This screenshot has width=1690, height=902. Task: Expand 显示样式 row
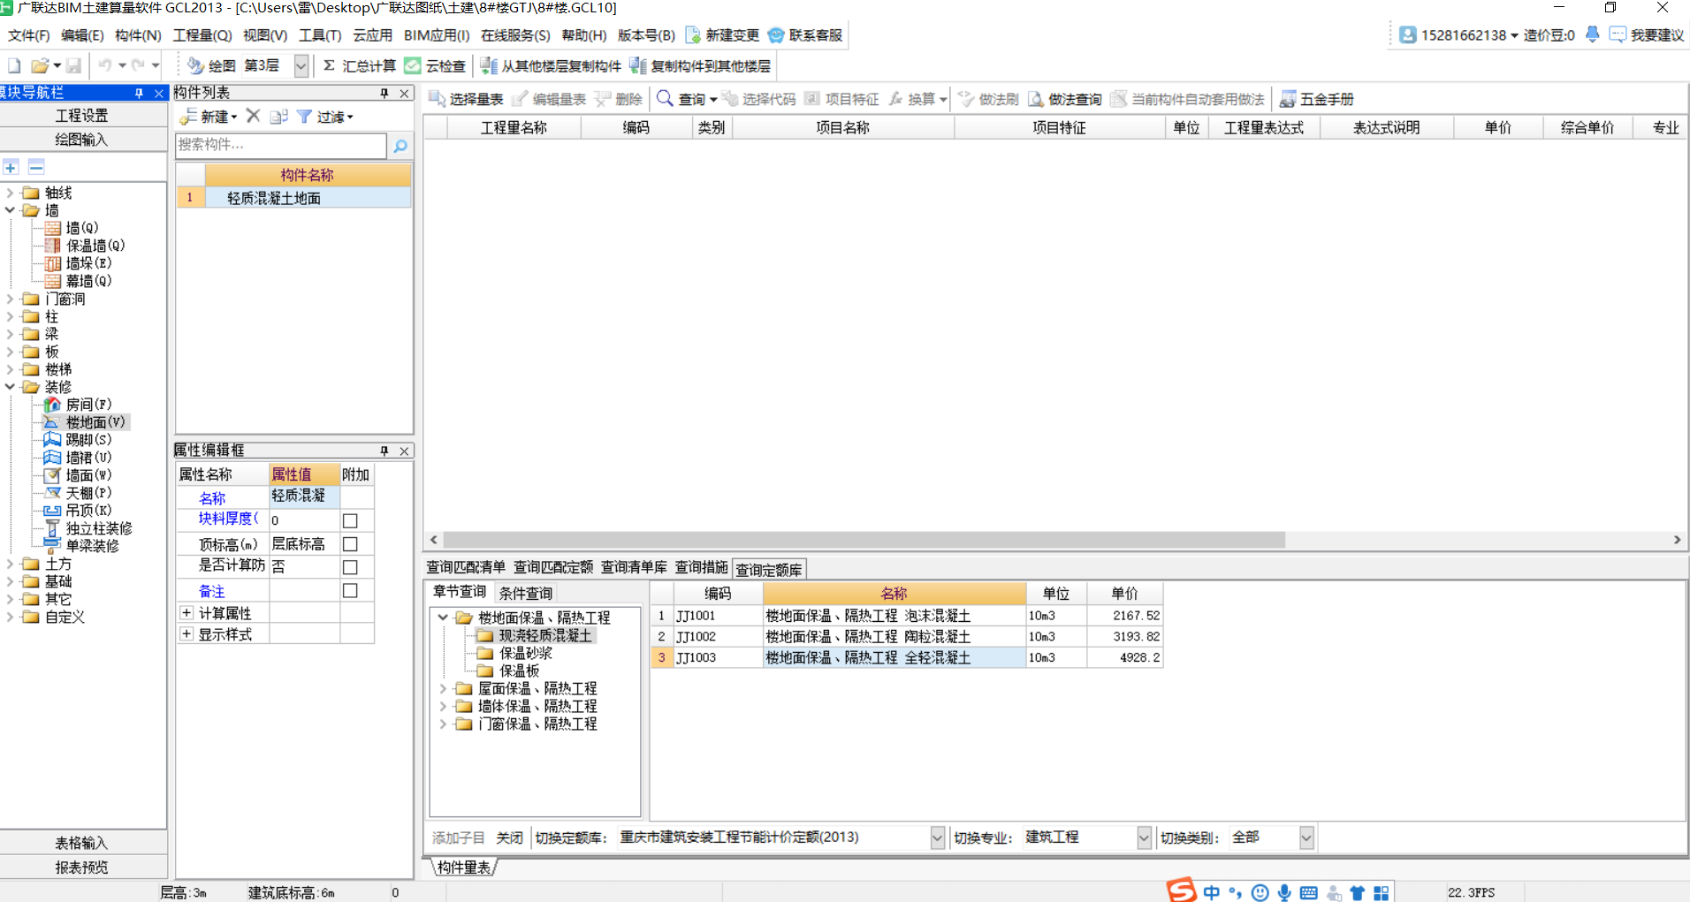click(x=187, y=633)
